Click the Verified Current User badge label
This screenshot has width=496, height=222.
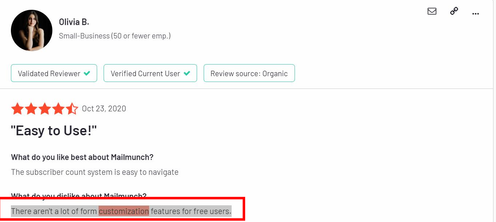[x=145, y=74]
